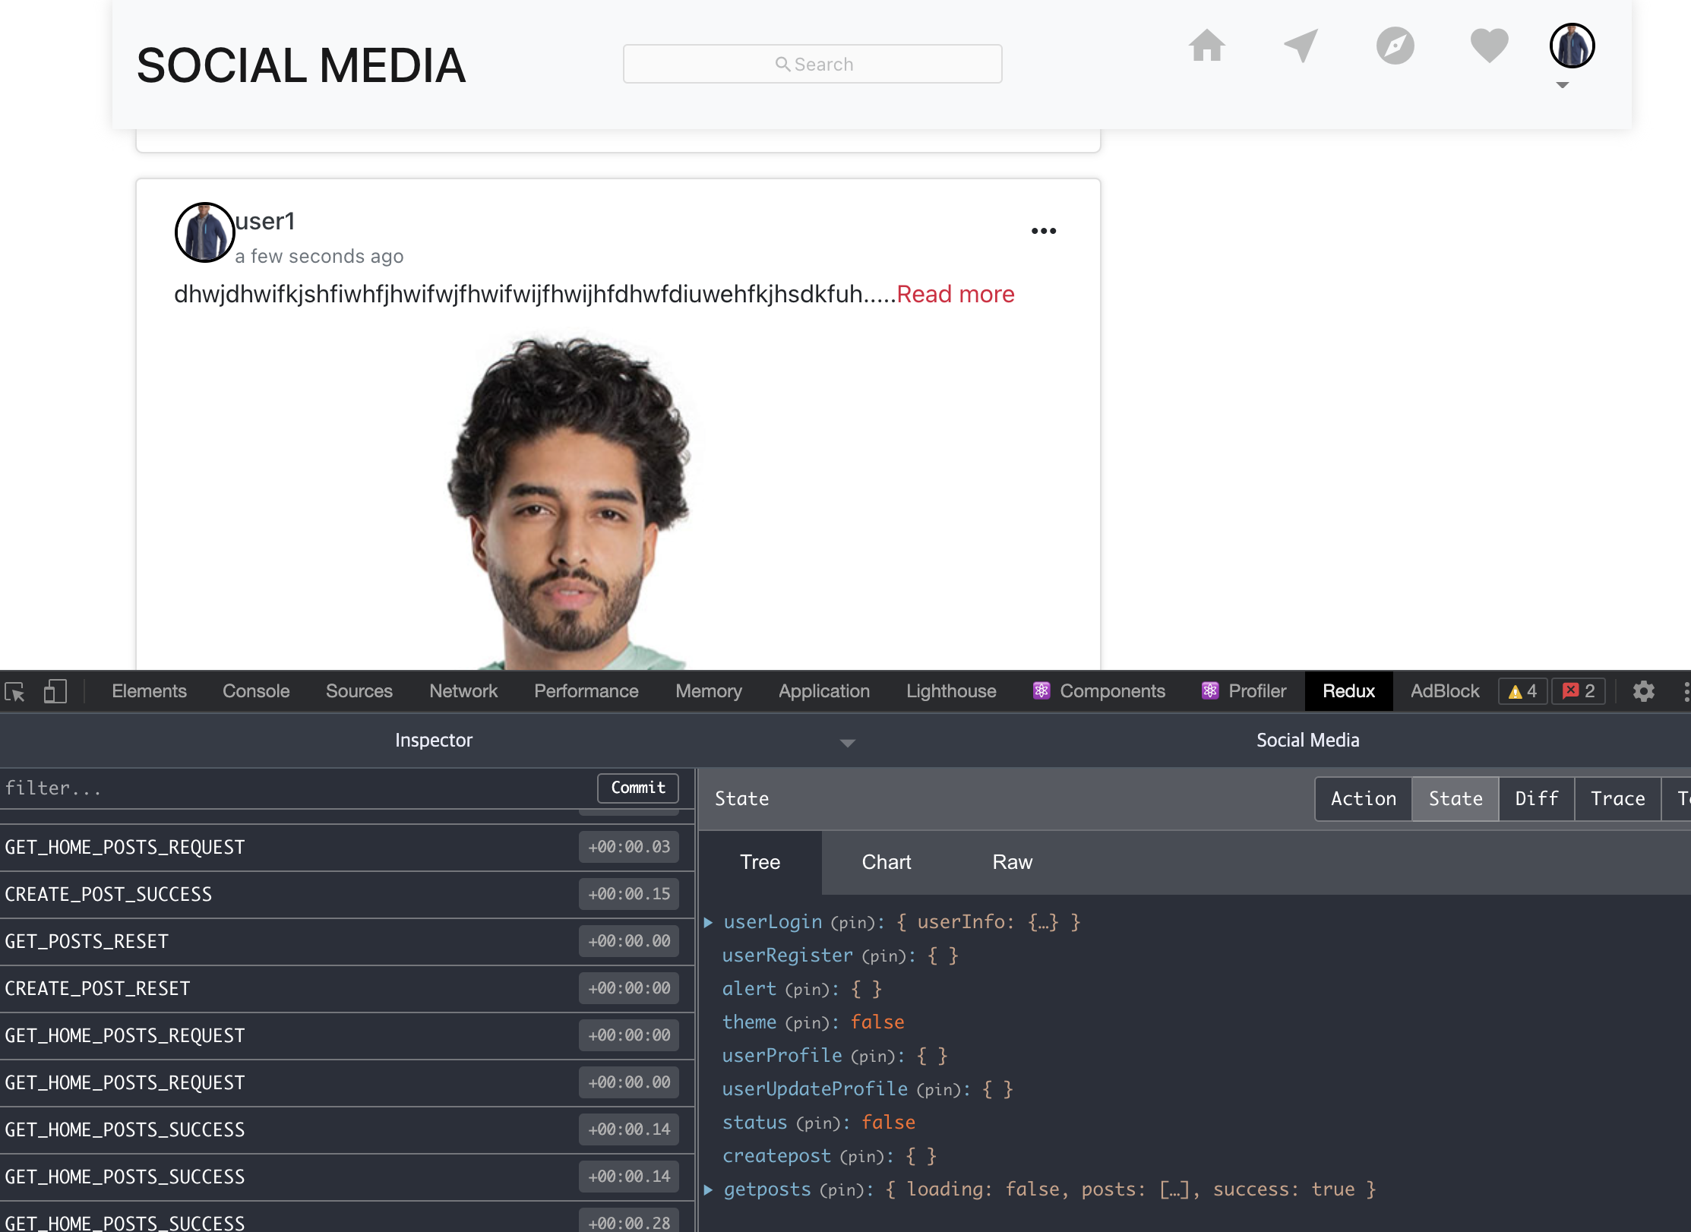Go to the home feed icon

[1206, 46]
